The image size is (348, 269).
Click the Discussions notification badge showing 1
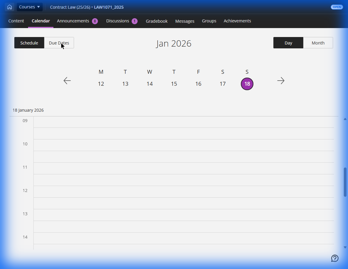pos(134,21)
